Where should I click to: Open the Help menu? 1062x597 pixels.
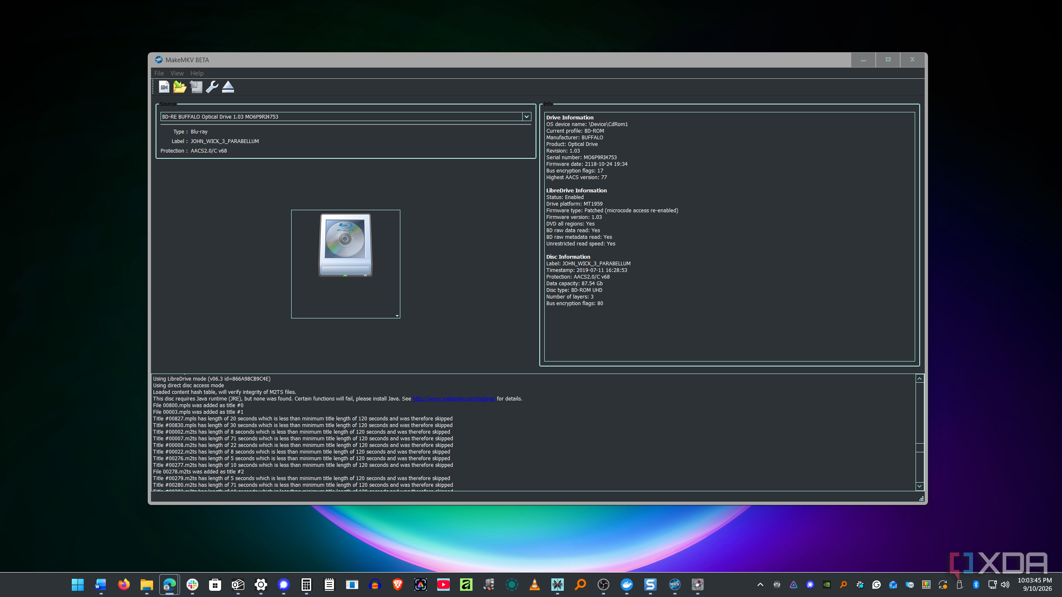(197, 73)
